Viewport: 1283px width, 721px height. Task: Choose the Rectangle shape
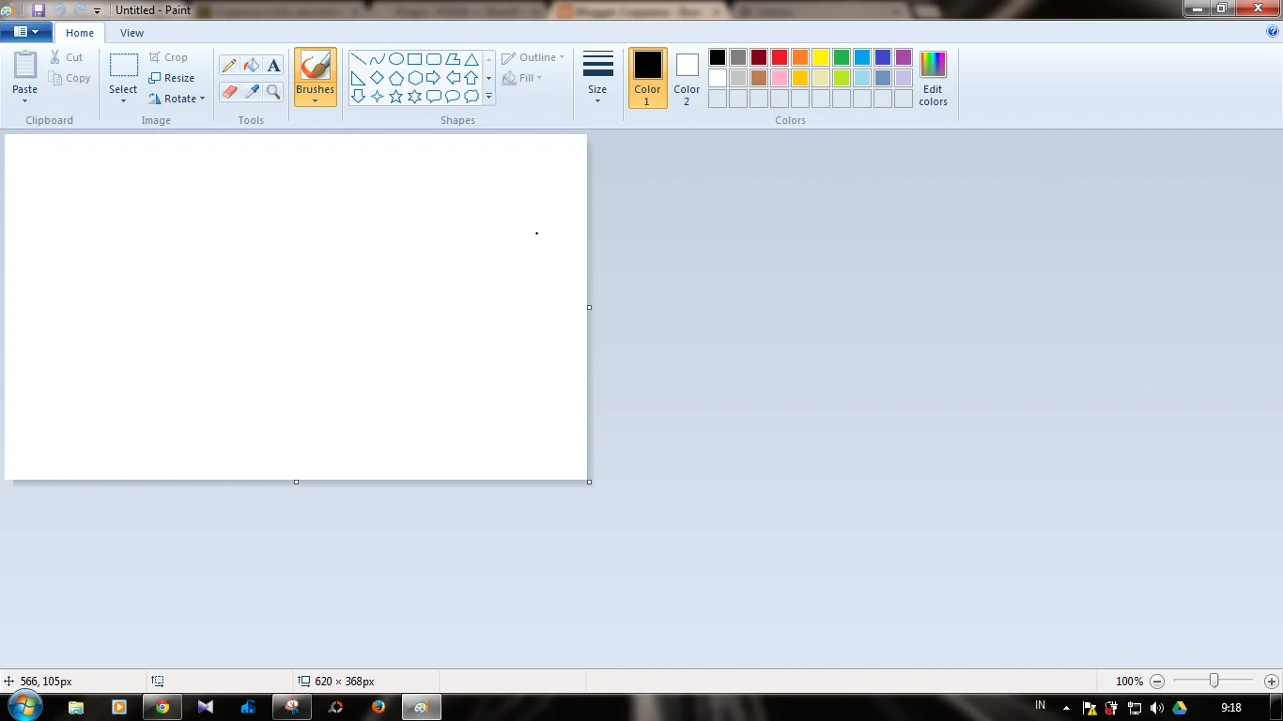coord(415,59)
